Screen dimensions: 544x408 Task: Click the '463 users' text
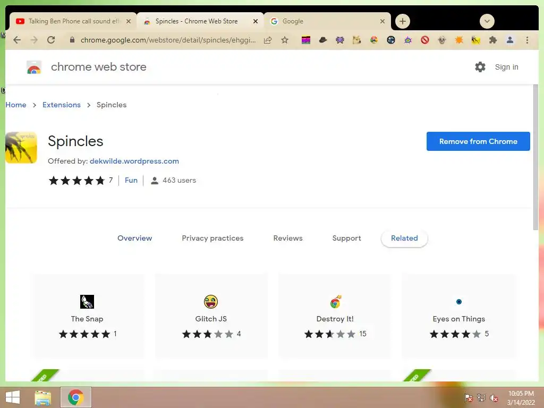pyautogui.click(x=180, y=181)
